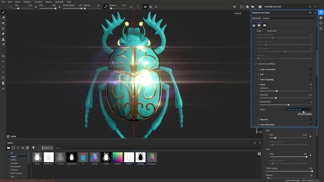Open the Window menu
The width and height of the screenshot is (324, 182).
27,2
